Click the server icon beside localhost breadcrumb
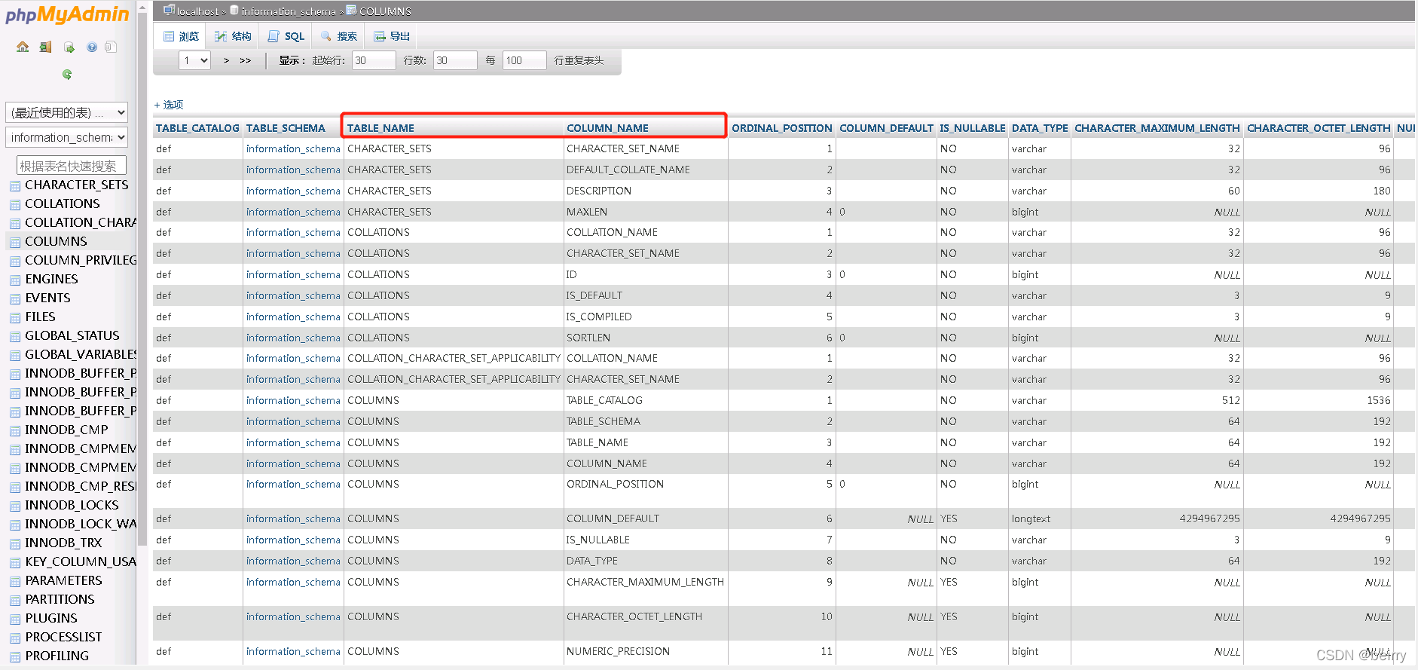The width and height of the screenshot is (1418, 670). coord(170,11)
